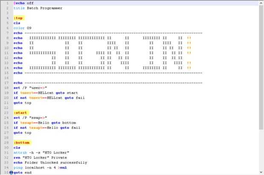Viewport: 264px width, 175px height.
Task: Select the ':bottom' label
Action: pos(22,143)
